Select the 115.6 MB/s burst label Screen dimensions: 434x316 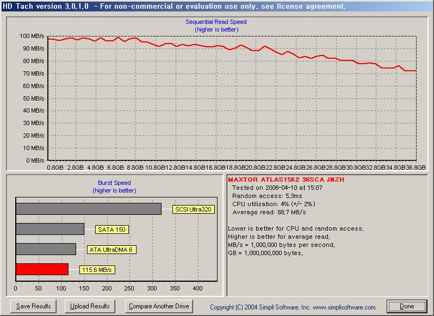tap(97, 270)
